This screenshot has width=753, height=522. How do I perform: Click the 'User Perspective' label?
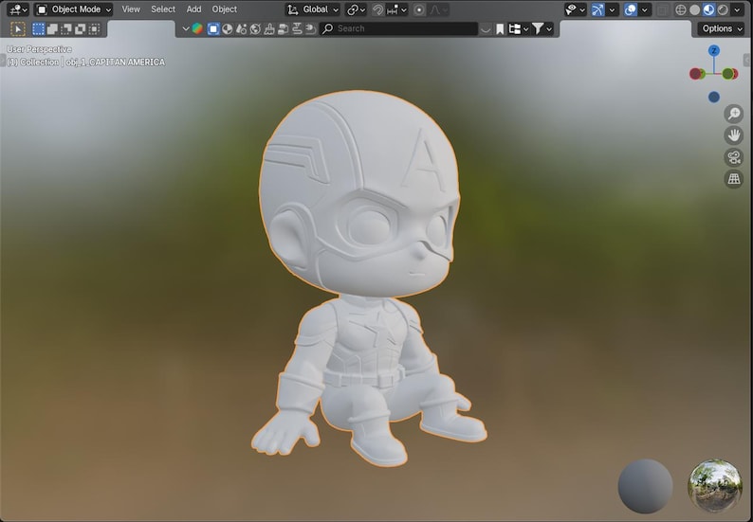click(x=40, y=49)
